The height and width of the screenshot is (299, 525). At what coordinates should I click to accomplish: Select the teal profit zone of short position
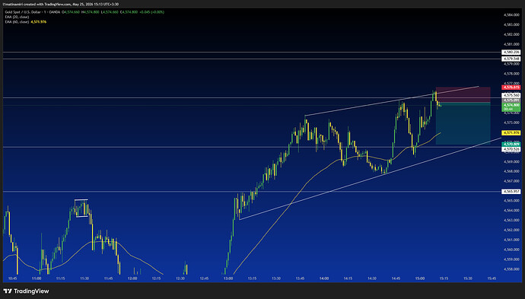point(463,123)
